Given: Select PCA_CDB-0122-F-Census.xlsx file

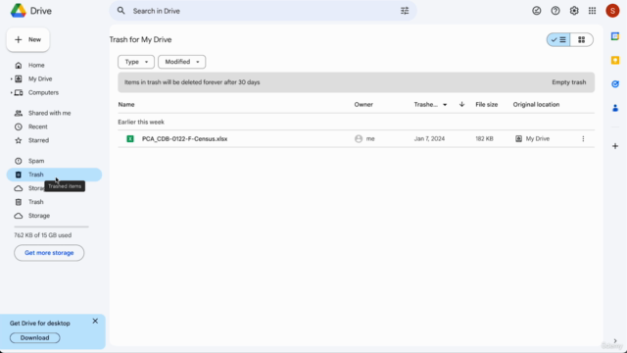Looking at the screenshot, I should tap(185, 139).
